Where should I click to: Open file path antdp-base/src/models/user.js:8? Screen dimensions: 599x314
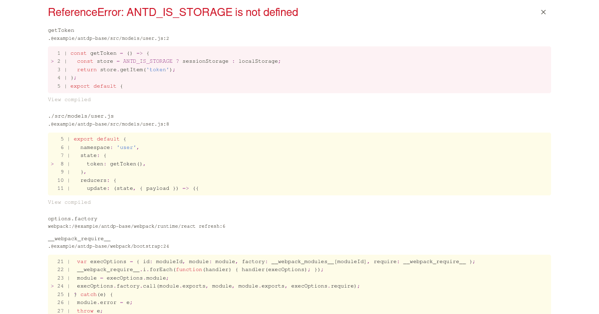[x=108, y=124]
